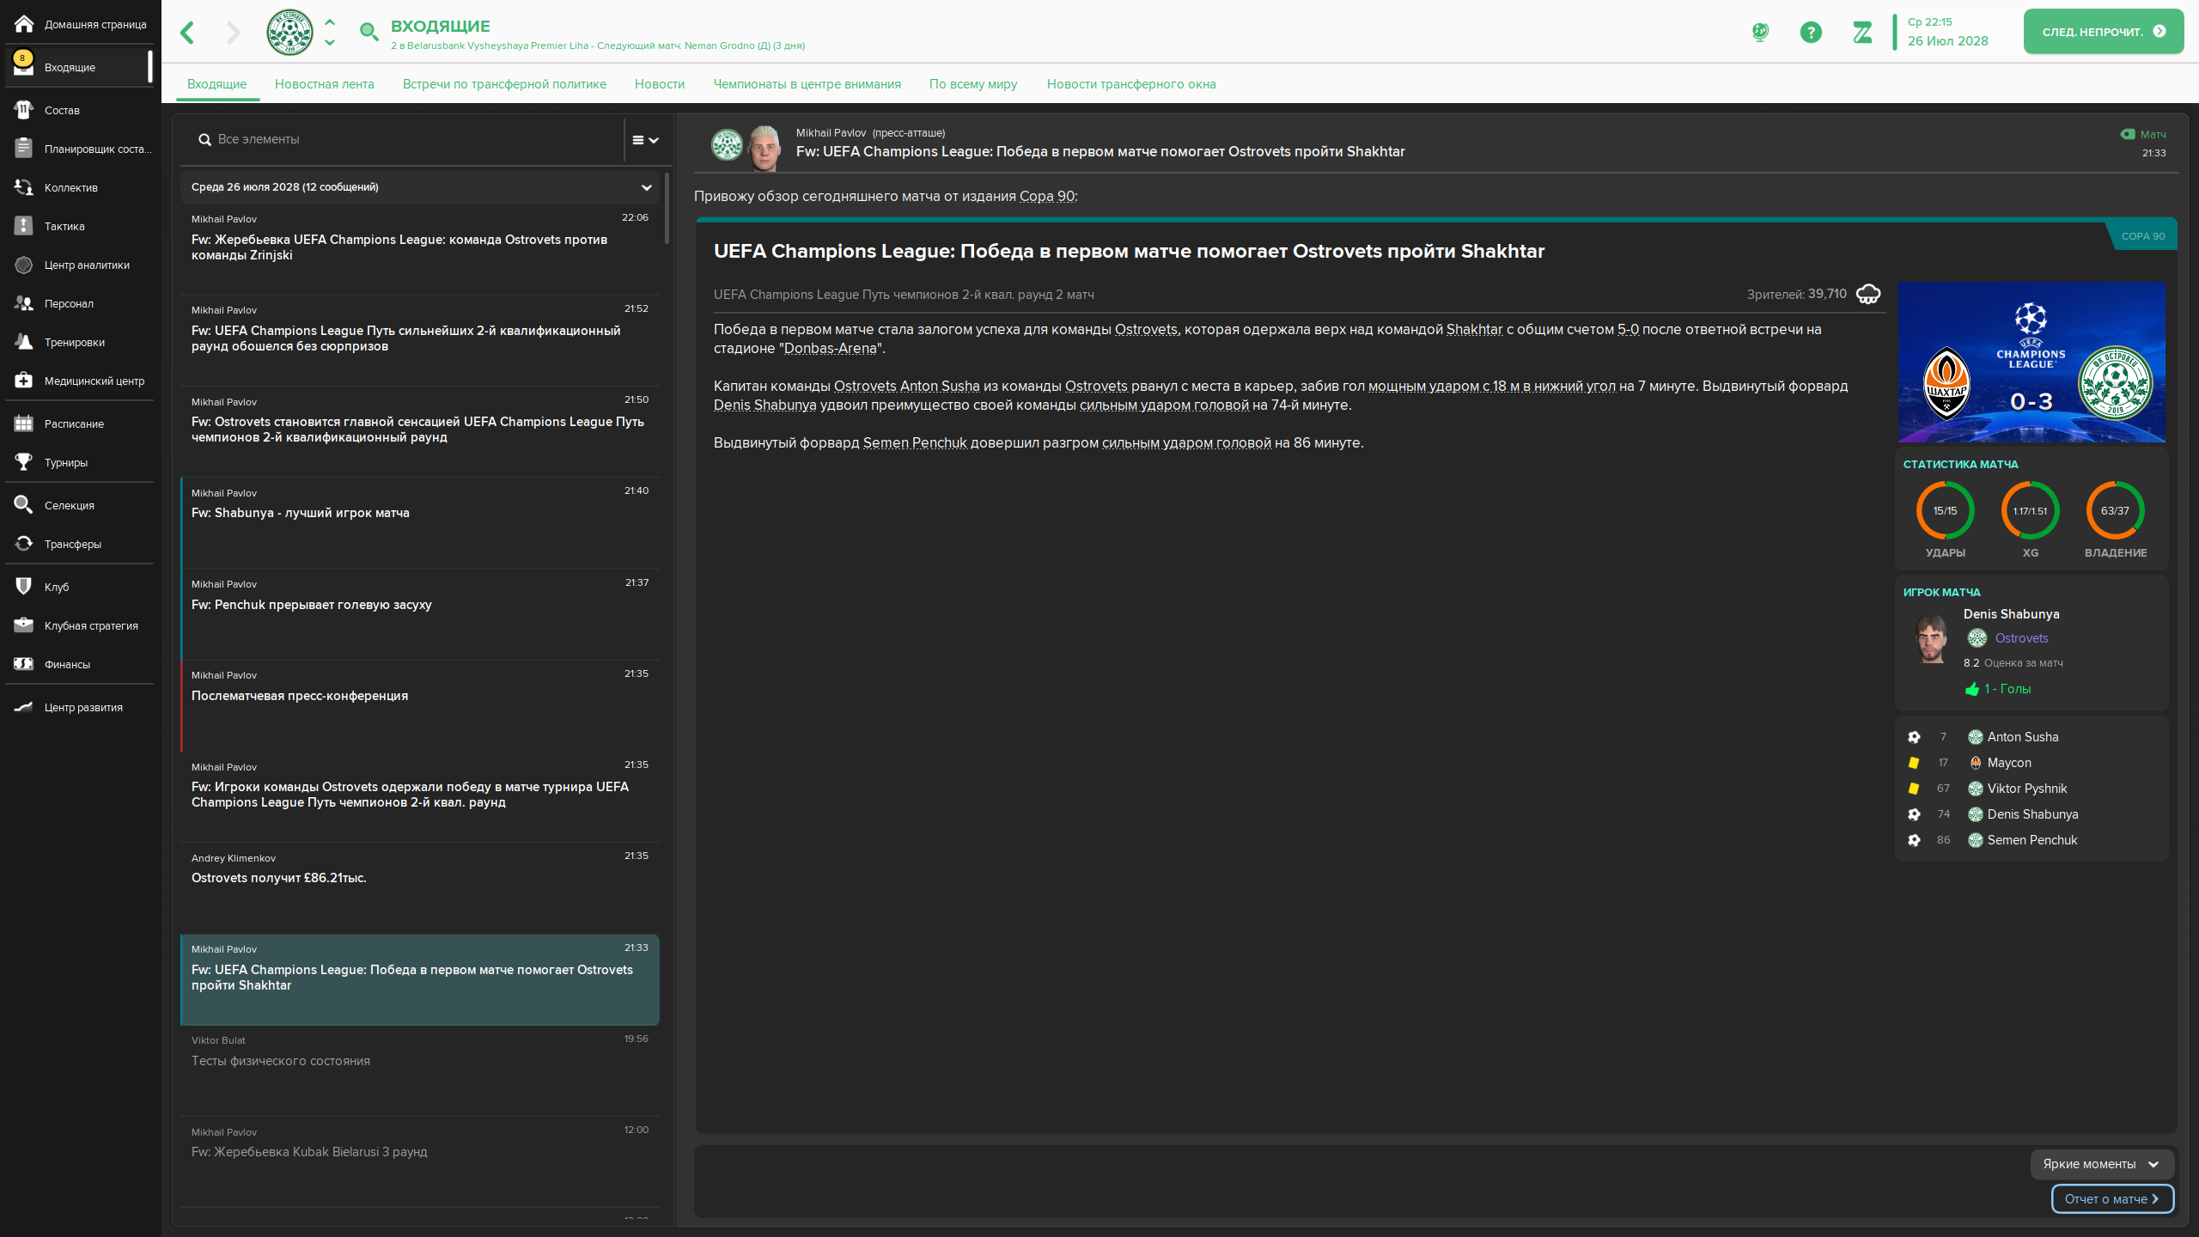
Task: Open the Dynamics (Коллектив) icon
Action: [x=24, y=187]
